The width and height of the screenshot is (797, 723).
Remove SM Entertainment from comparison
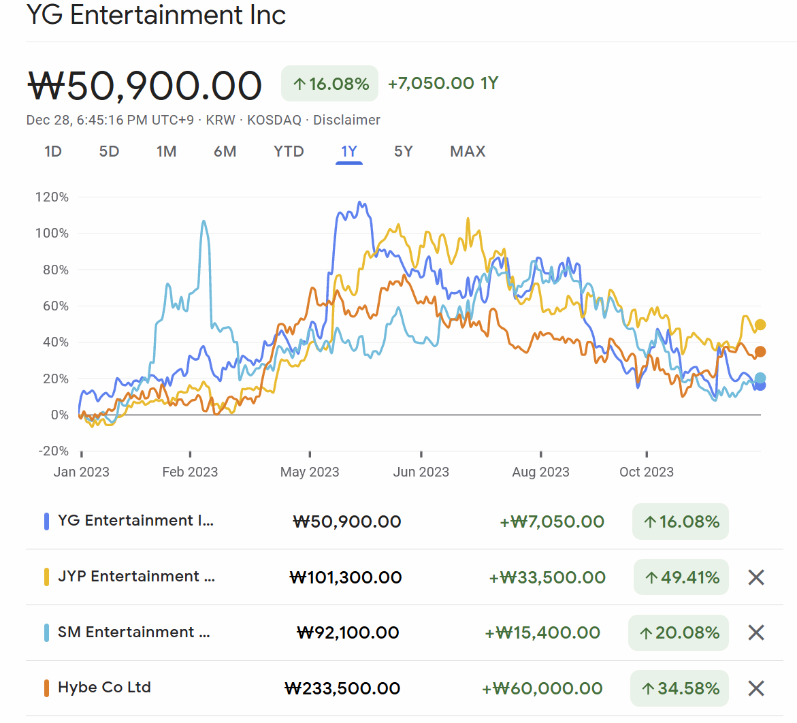755,632
